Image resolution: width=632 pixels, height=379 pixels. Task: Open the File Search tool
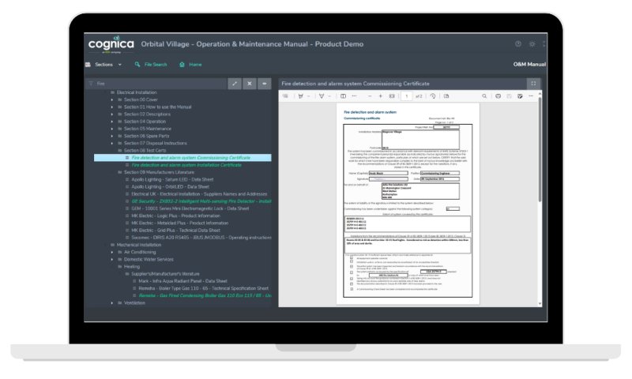(151, 65)
